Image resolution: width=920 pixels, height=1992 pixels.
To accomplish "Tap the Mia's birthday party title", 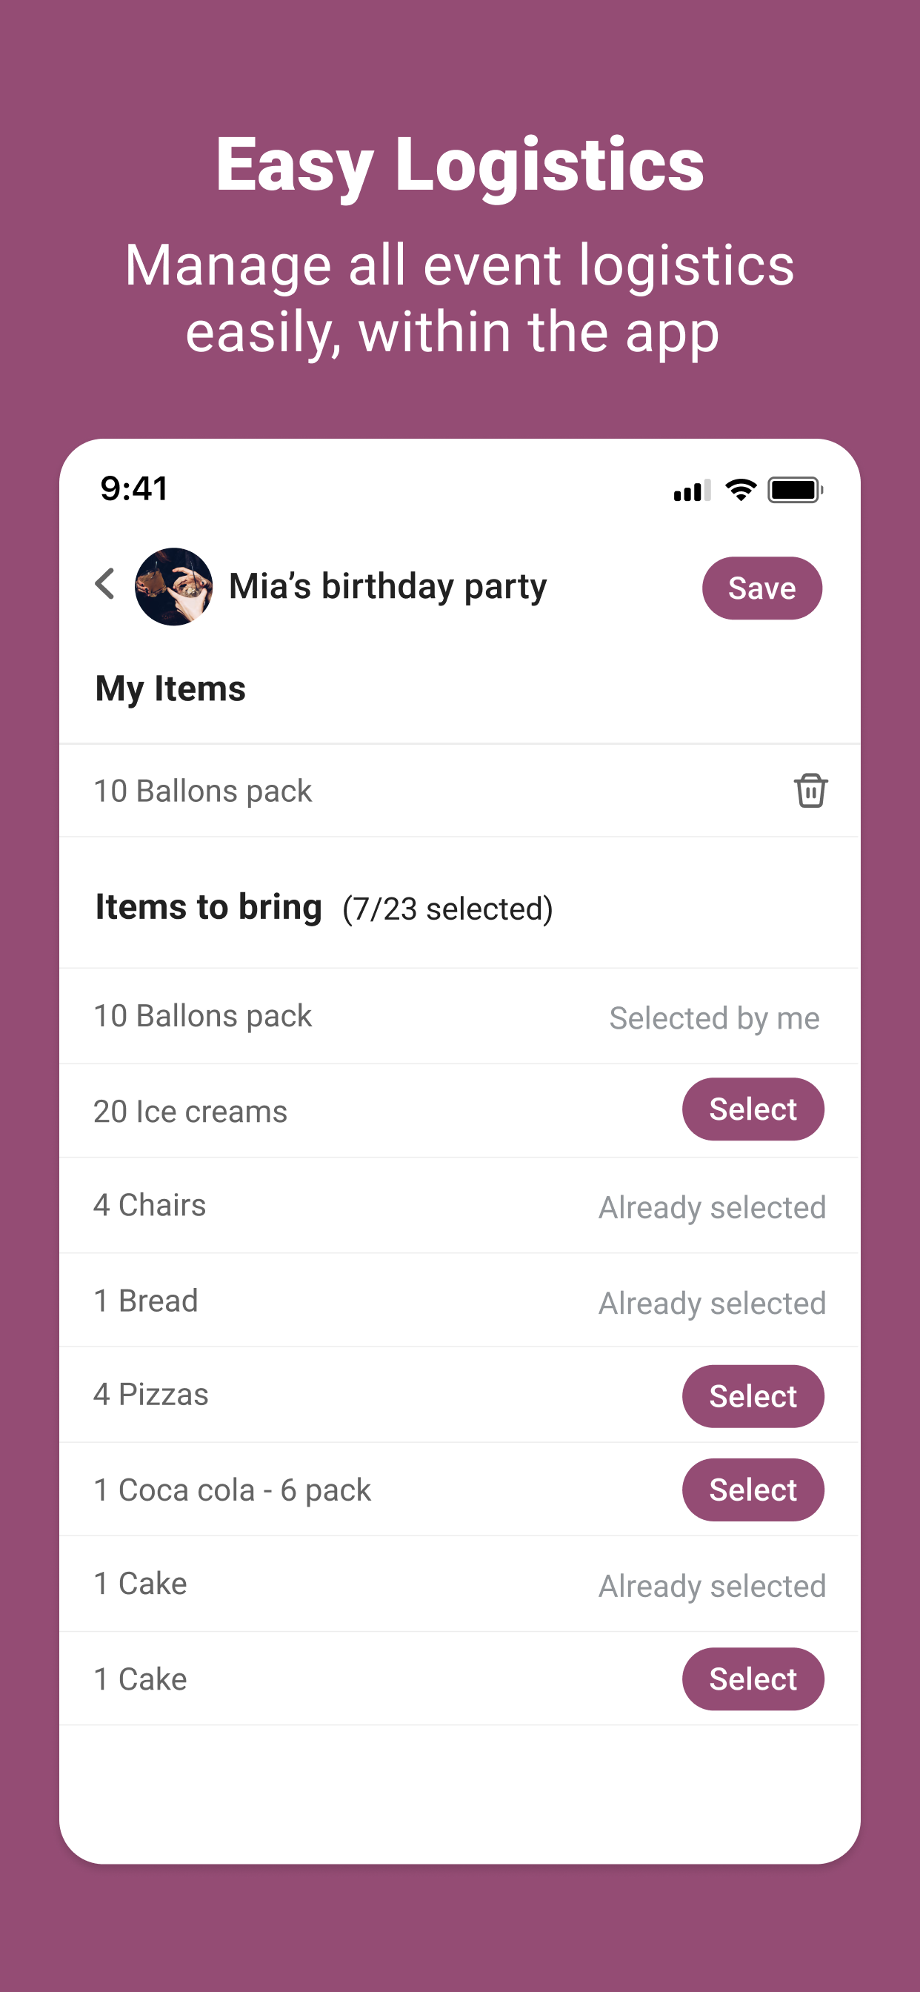I will click(388, 587).
